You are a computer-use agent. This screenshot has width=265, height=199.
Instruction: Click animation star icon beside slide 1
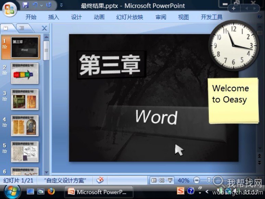point(4,47)
